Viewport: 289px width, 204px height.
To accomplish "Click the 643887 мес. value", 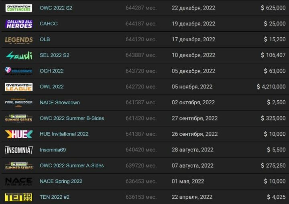I will tap(141, 55).
